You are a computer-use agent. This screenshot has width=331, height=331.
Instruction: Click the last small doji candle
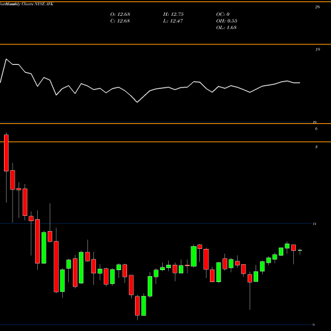pyautogui.click(x=300, y=250)
